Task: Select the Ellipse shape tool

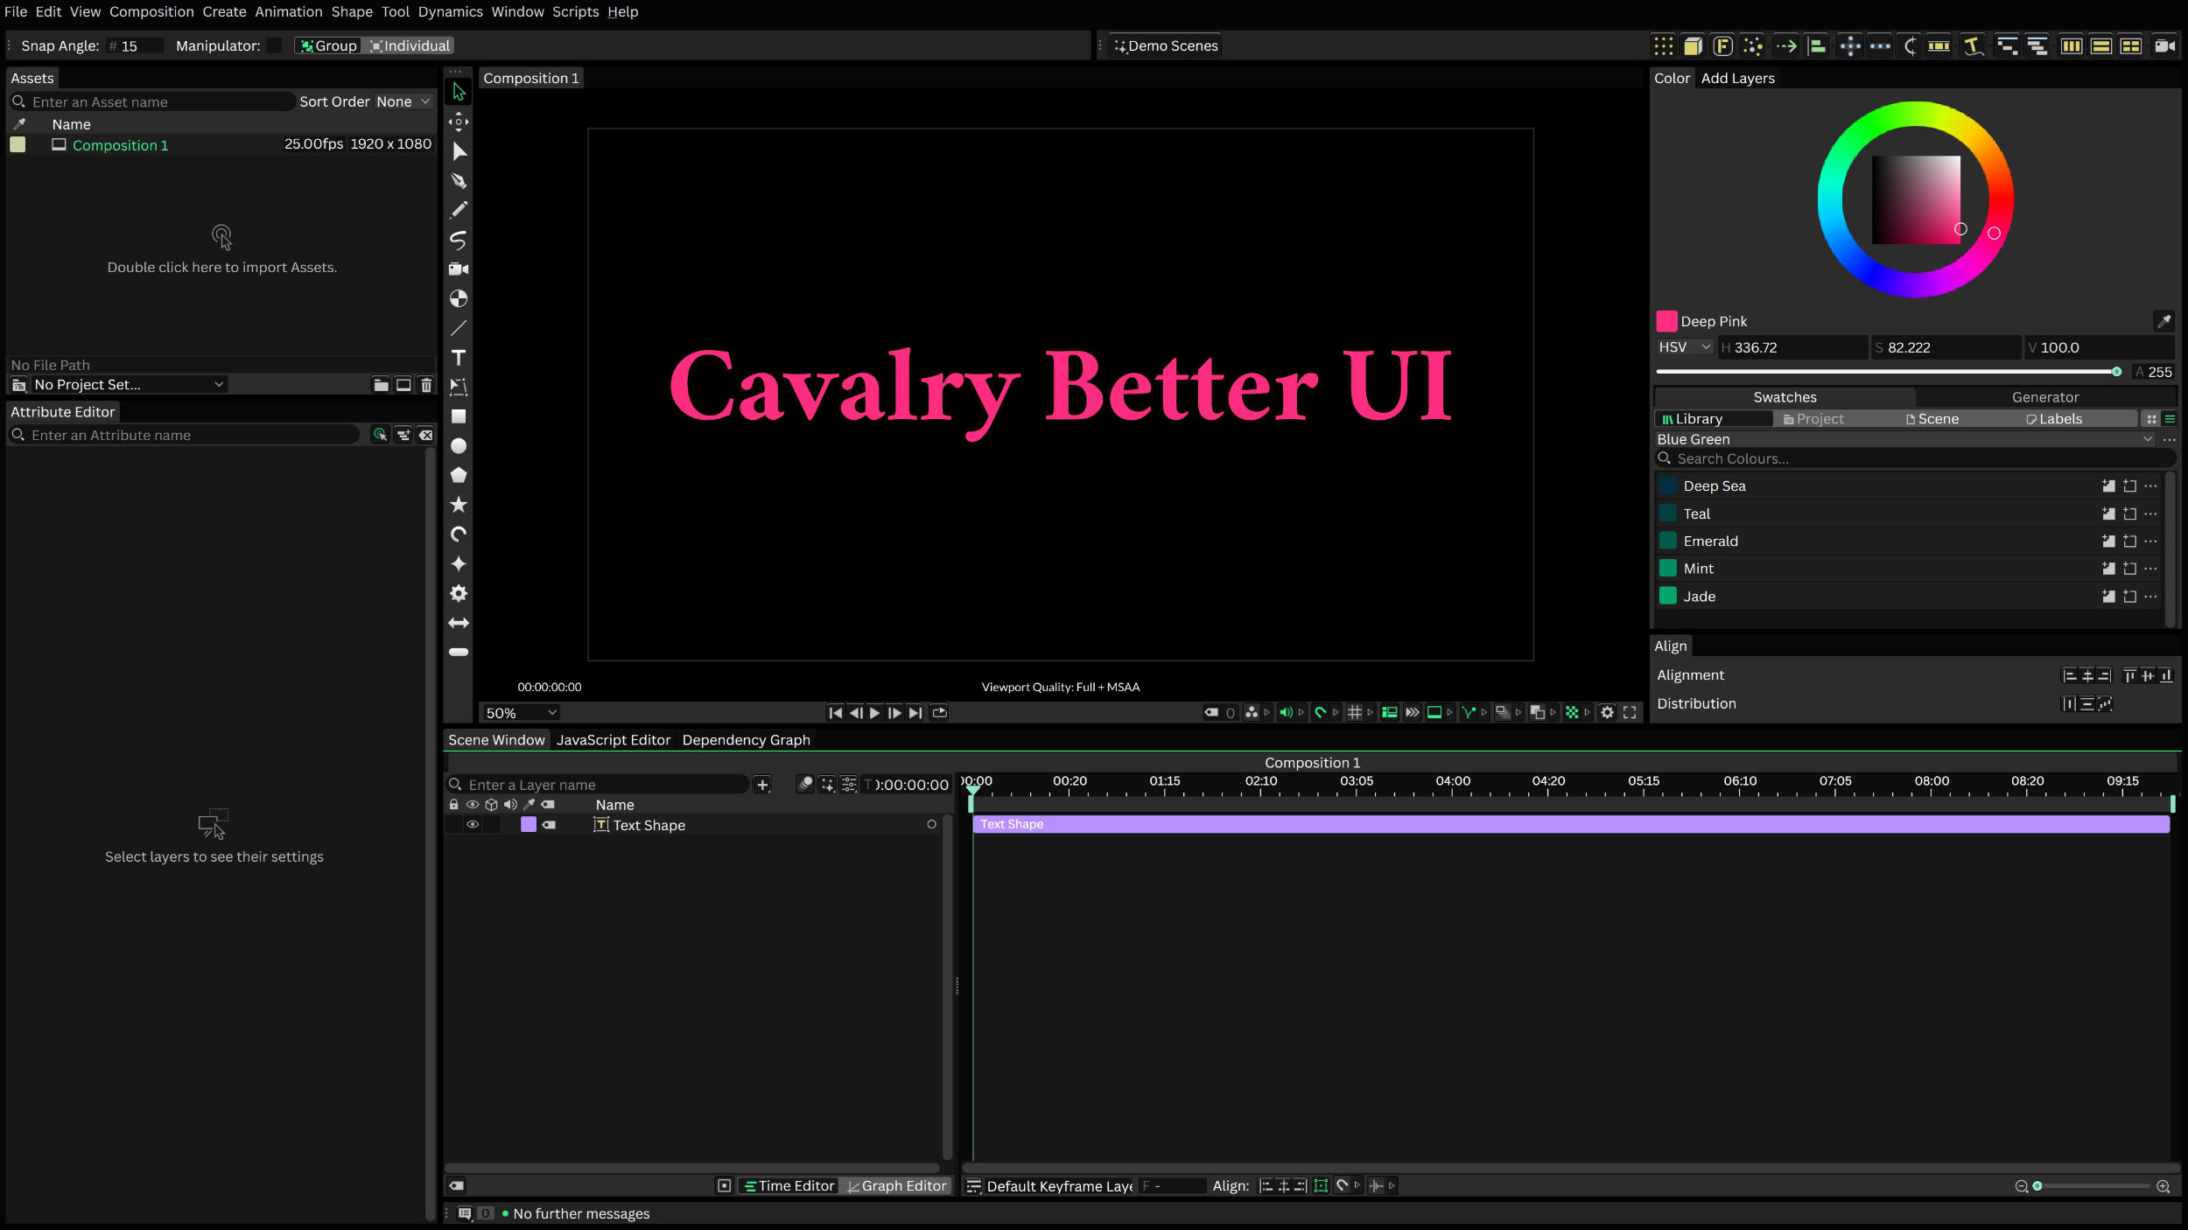Action: coord(459,446)
